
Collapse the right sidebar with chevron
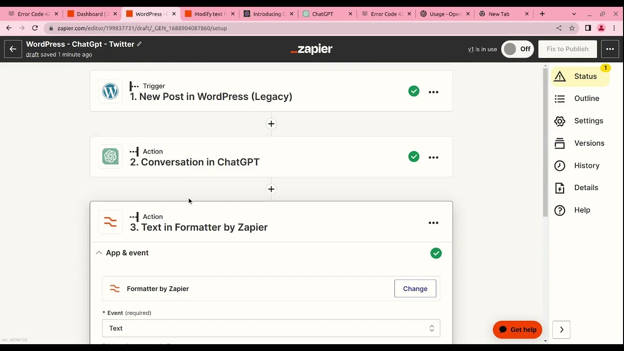click(x=562, y=330)
